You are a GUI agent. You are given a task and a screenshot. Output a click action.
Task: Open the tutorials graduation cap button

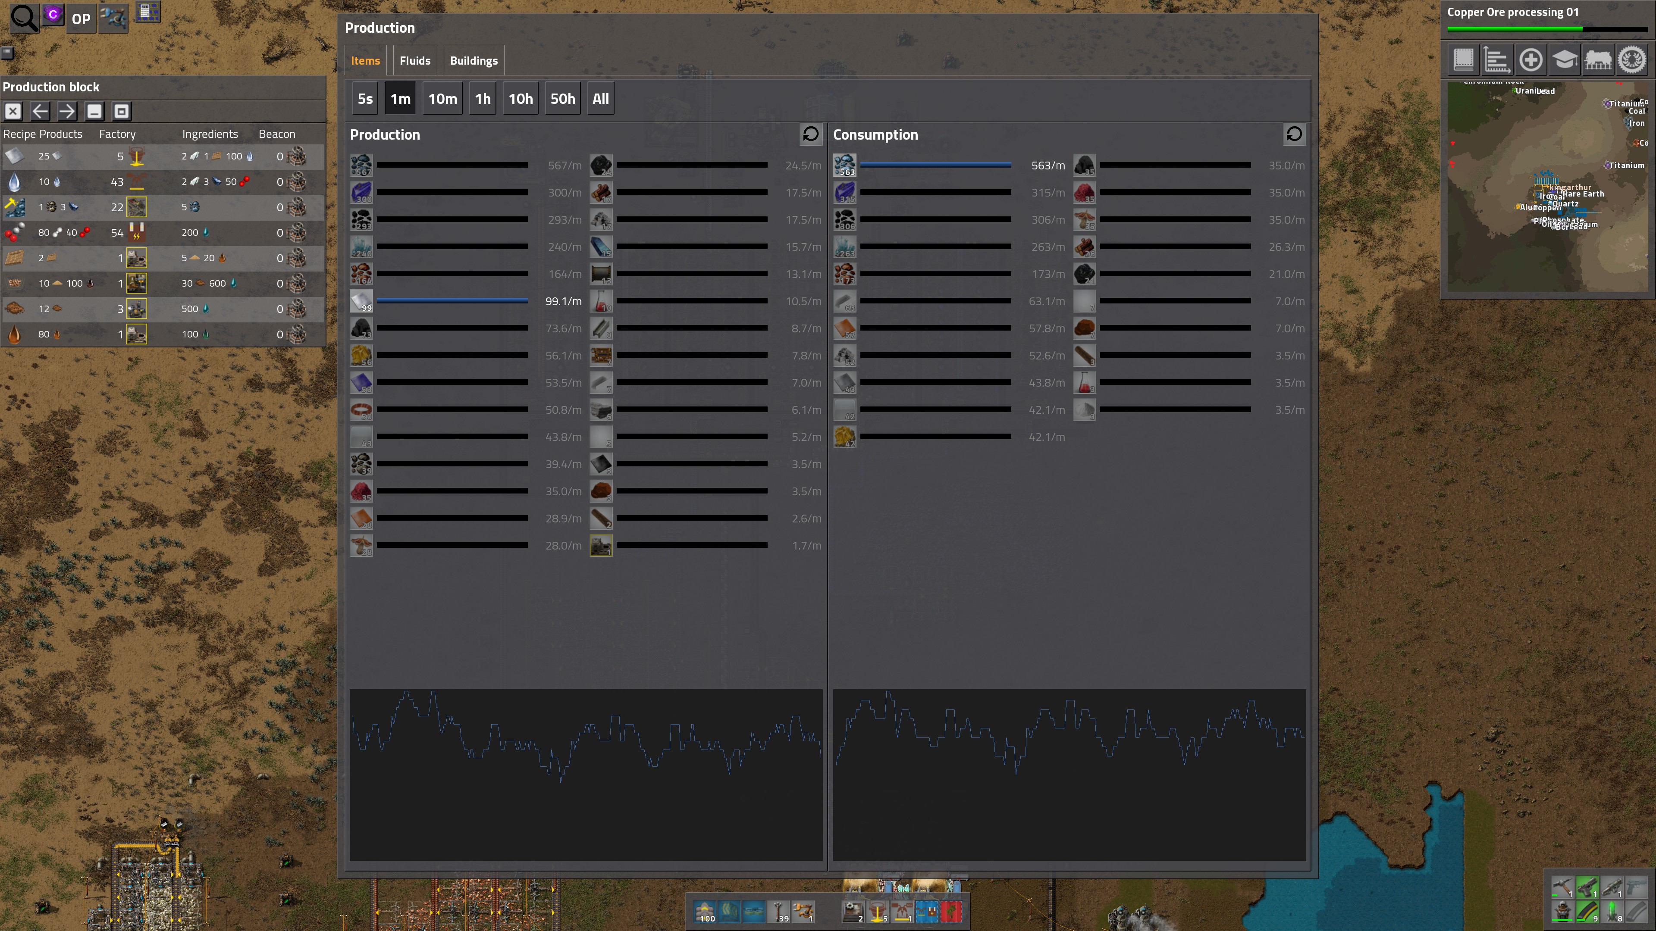1564,60
